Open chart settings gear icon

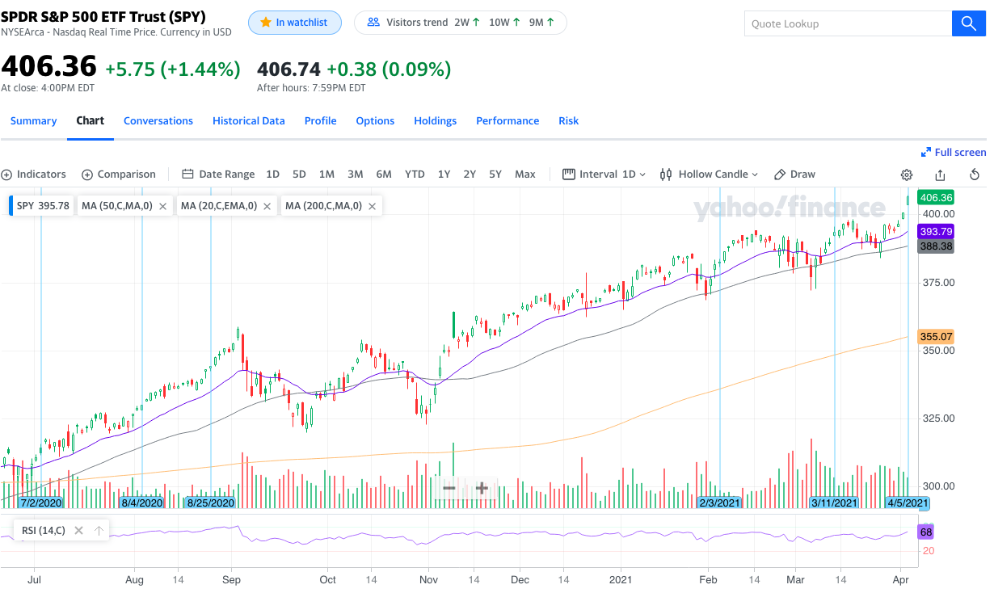pos(907,175)
